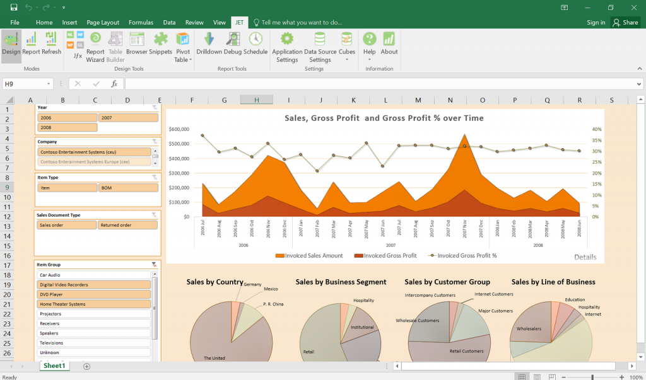Click the Redo arrow icon
The height and width of the screenshot is (380, 646).
(x=46, y=7)
